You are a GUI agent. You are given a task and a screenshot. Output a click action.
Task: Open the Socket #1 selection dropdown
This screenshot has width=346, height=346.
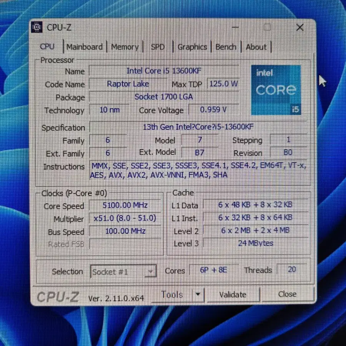coord(123,271)
